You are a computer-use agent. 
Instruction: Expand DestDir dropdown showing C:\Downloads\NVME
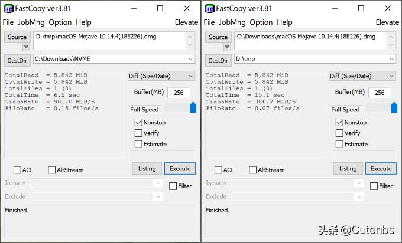pos(190,59)
